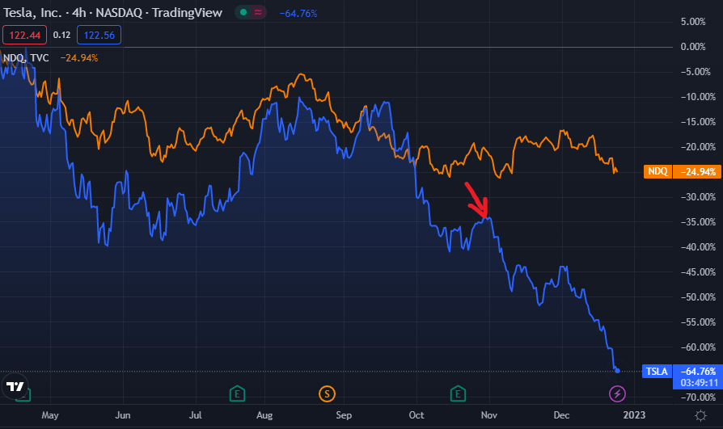Click the -64.76% value beside the title
The height and width of the screenshot is (429, 723).
[x=298, y=14]
